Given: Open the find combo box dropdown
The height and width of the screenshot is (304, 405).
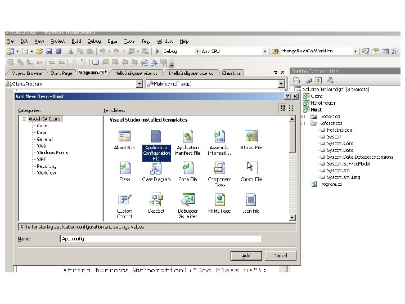Looking at the screenshot, I should coord(355,51).
